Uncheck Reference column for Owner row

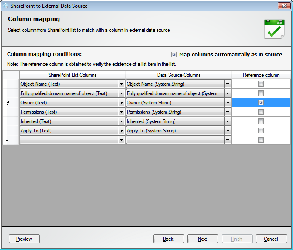click(261, 103)
